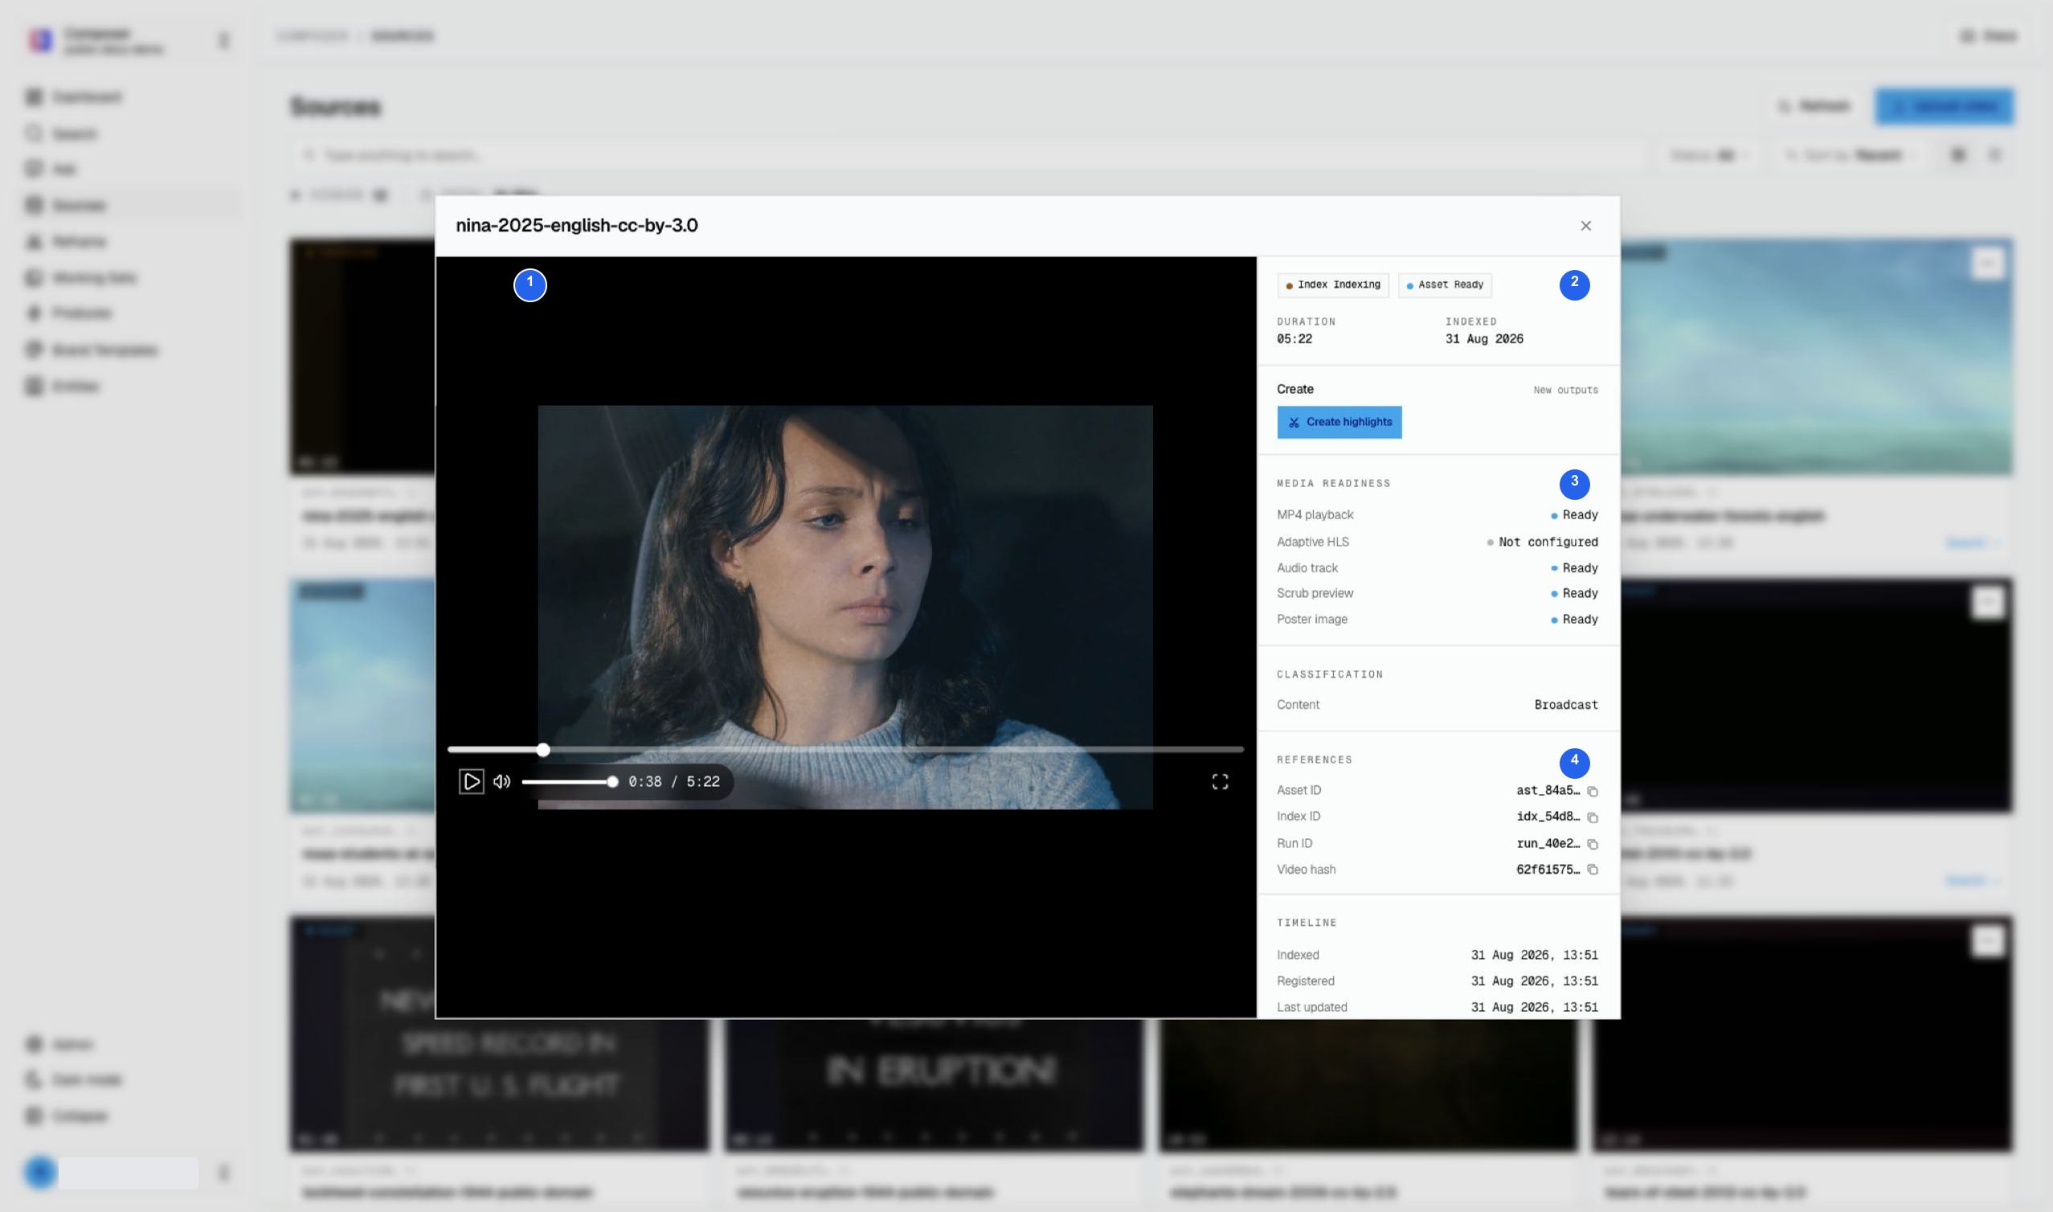Enter fullscreen video mode

[1220, 781]
